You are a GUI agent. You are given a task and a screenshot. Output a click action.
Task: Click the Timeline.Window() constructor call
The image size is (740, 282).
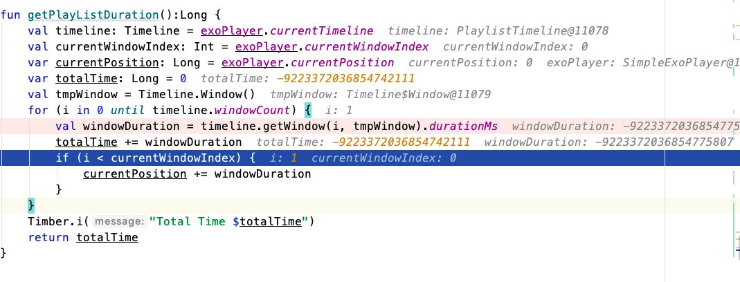point(197,94)
